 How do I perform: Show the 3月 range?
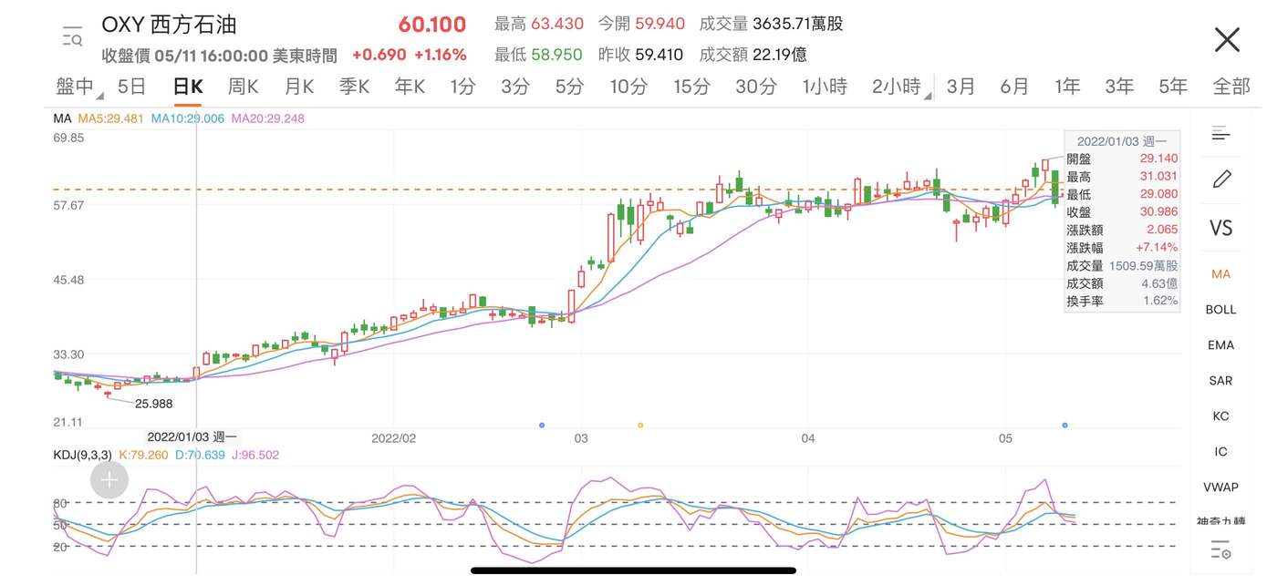pos(961,87)
